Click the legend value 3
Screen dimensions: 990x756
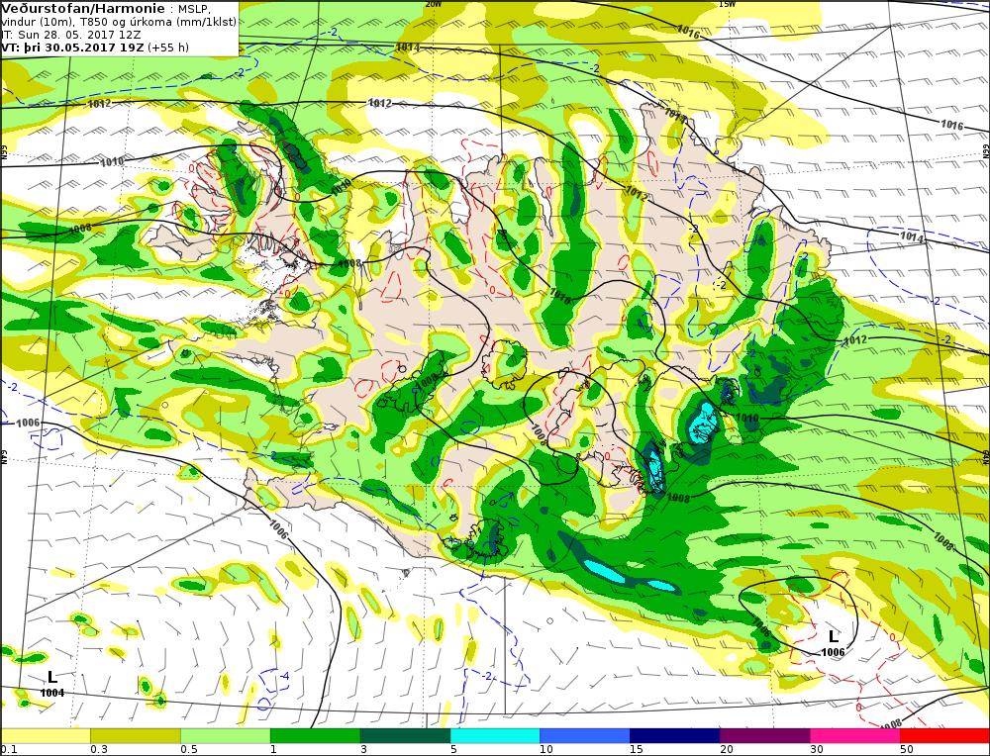pyautogui.click(x=363, y=750)
